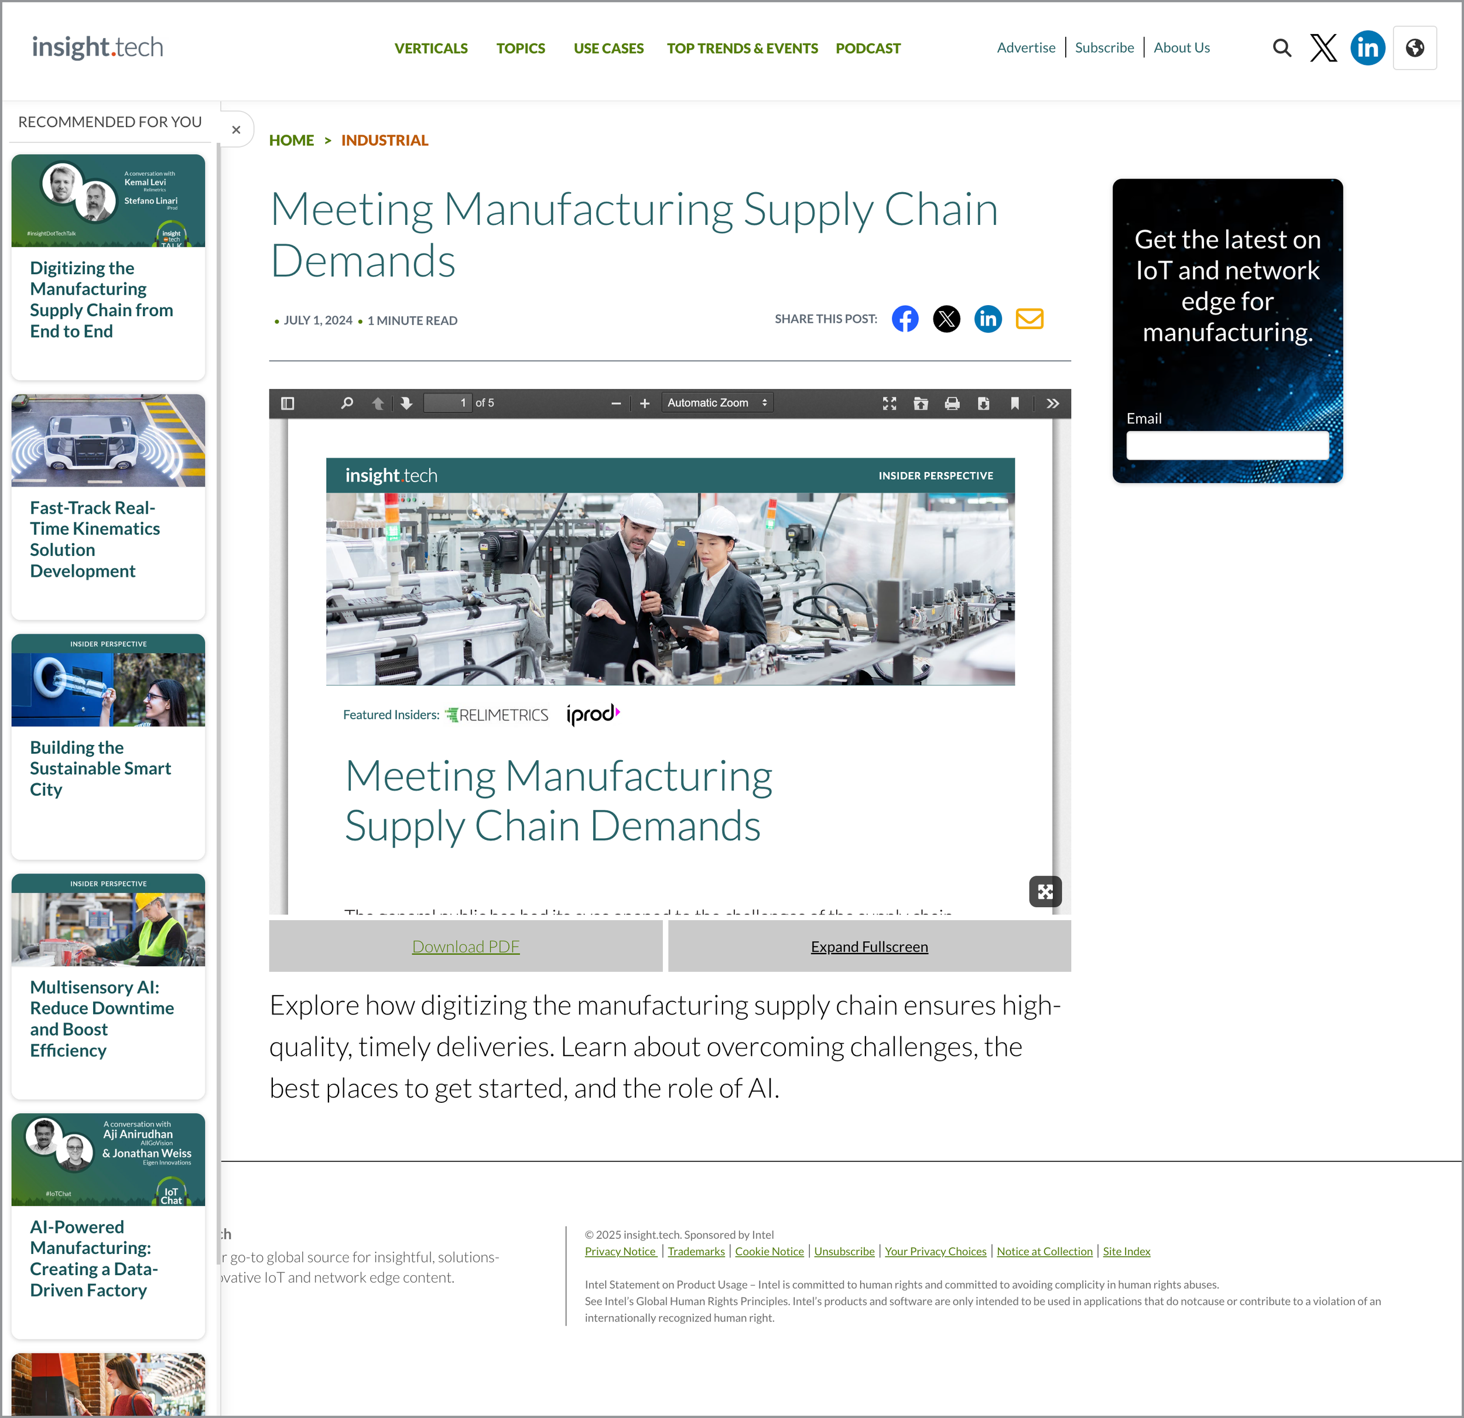Open the Automatic Zoom dropdown

(716, 403)
